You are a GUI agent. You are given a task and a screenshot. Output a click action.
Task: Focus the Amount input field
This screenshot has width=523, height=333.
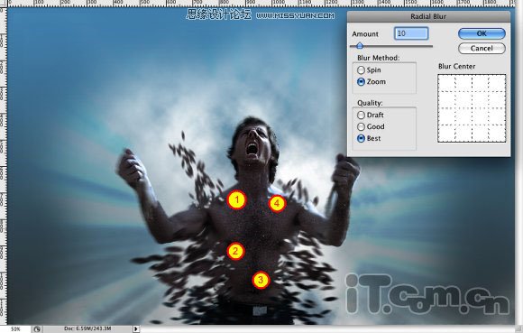(x=411, y=33)
